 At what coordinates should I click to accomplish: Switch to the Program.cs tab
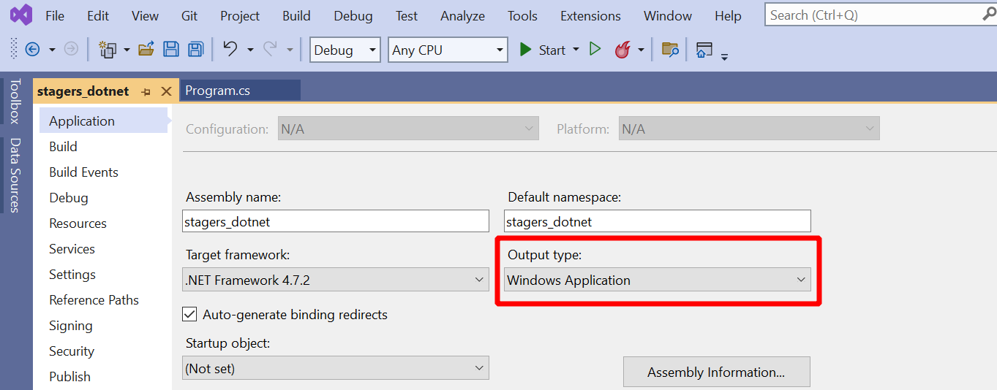point(218,91)
